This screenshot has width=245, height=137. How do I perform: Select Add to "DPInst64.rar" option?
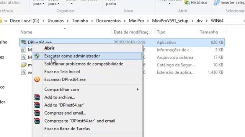(87, 105)
